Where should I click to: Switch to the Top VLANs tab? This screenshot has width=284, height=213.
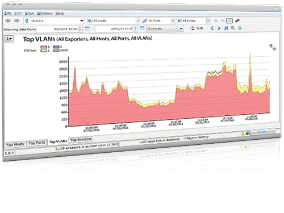pyautogui.click(x=58, y=141)
